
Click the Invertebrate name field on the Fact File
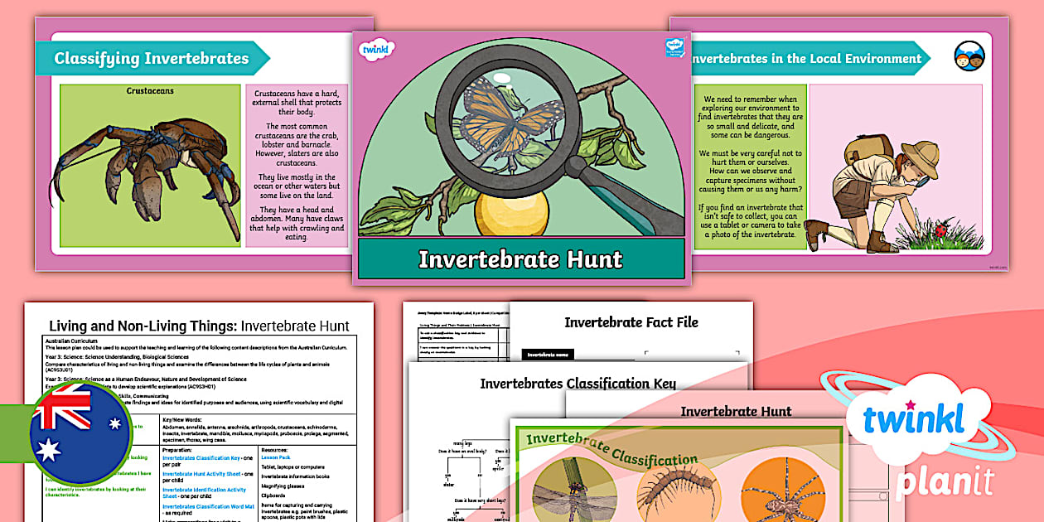pyautogui.click(x=548, y=355)
